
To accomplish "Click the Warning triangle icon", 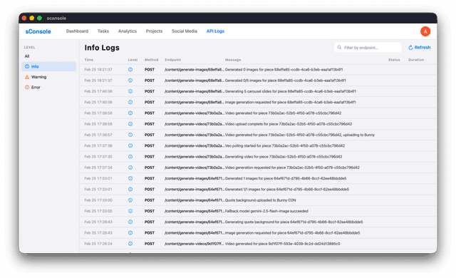I will point(27,77).
